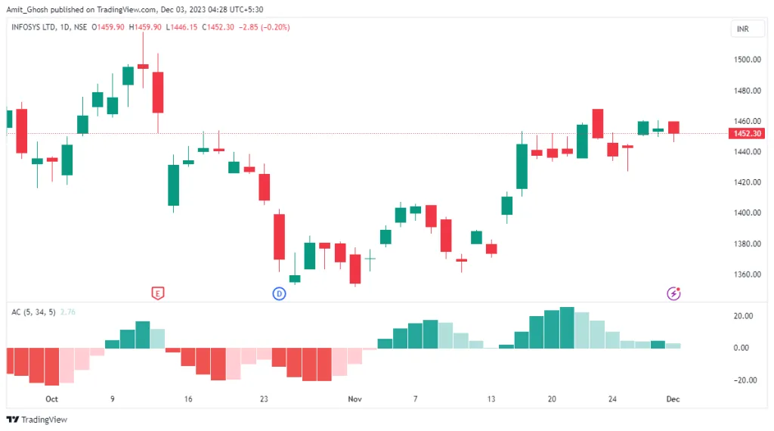Click the AC value 2.76 reading

click(68, 312)
